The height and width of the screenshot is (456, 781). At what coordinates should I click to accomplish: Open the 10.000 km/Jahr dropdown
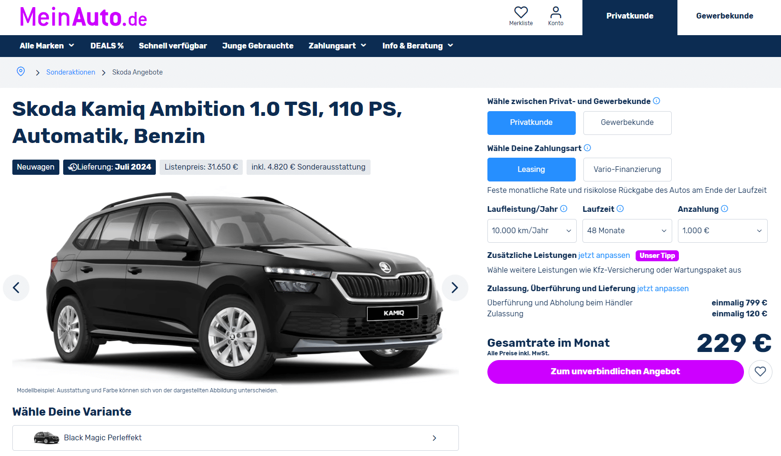pos(532,231)
